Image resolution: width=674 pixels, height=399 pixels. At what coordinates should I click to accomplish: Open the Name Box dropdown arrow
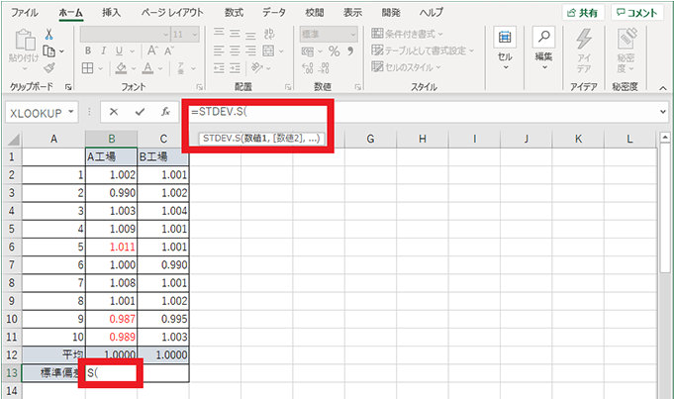tap(71, 113)
